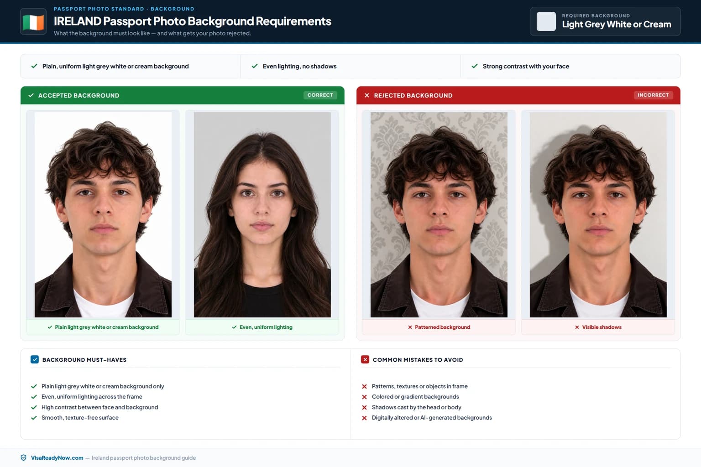
Task: Click 'Ireland passport photo background guide' footer text
Action: (144, 458)
